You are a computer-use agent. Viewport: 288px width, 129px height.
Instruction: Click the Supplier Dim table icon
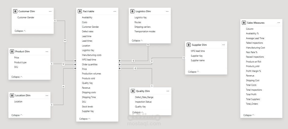tap(189, 45)
